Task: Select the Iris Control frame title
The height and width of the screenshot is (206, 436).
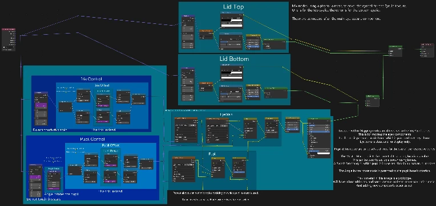Action: (91, 79)
